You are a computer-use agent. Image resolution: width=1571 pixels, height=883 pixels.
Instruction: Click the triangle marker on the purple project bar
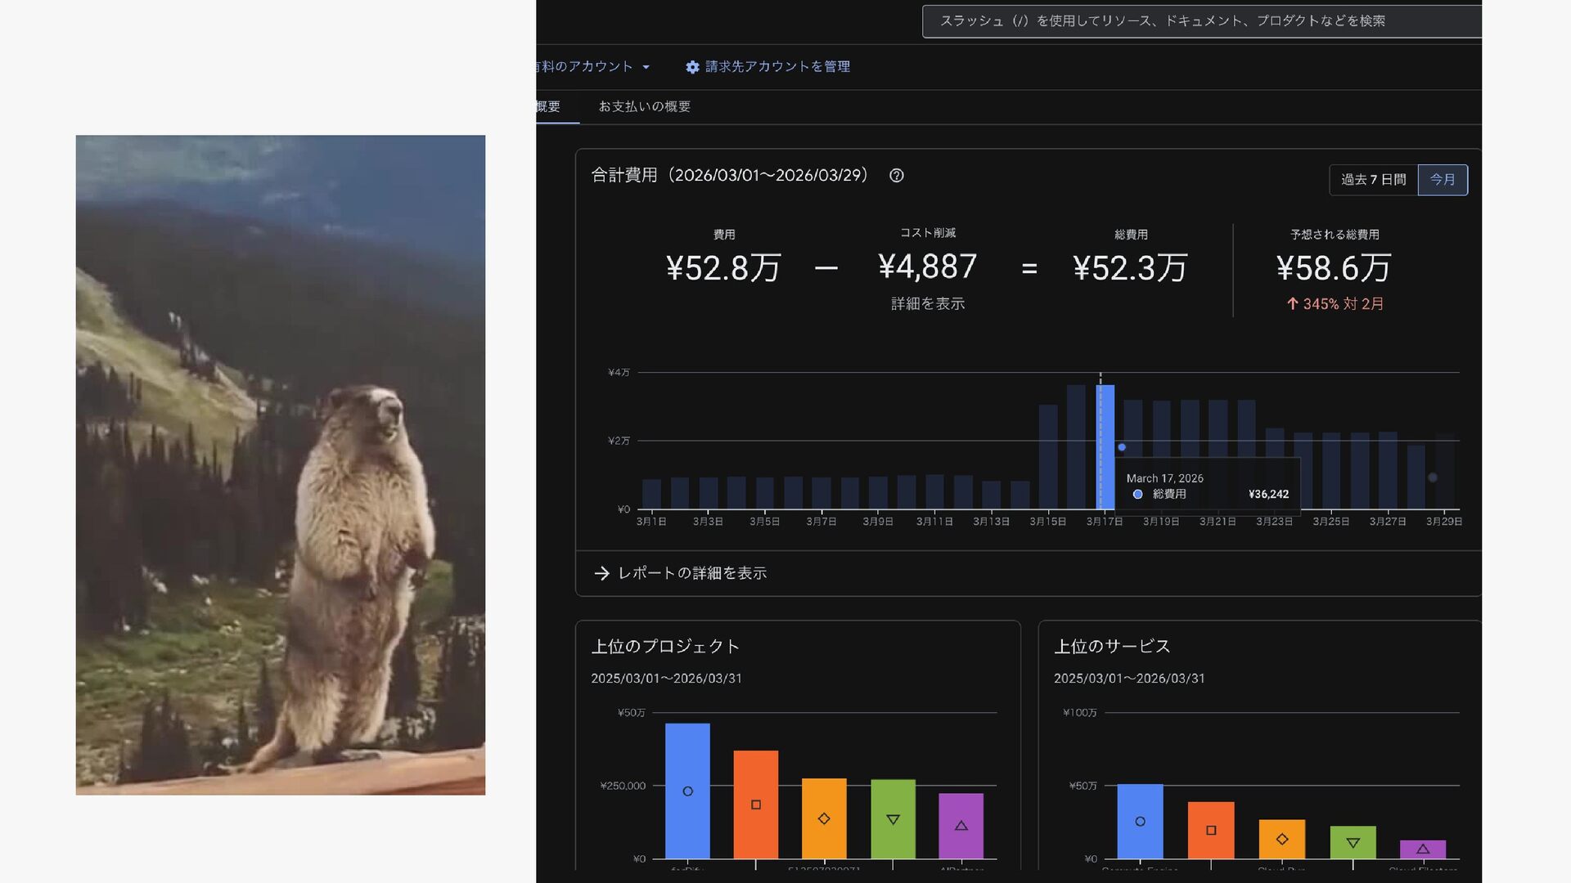click(961, 826)
